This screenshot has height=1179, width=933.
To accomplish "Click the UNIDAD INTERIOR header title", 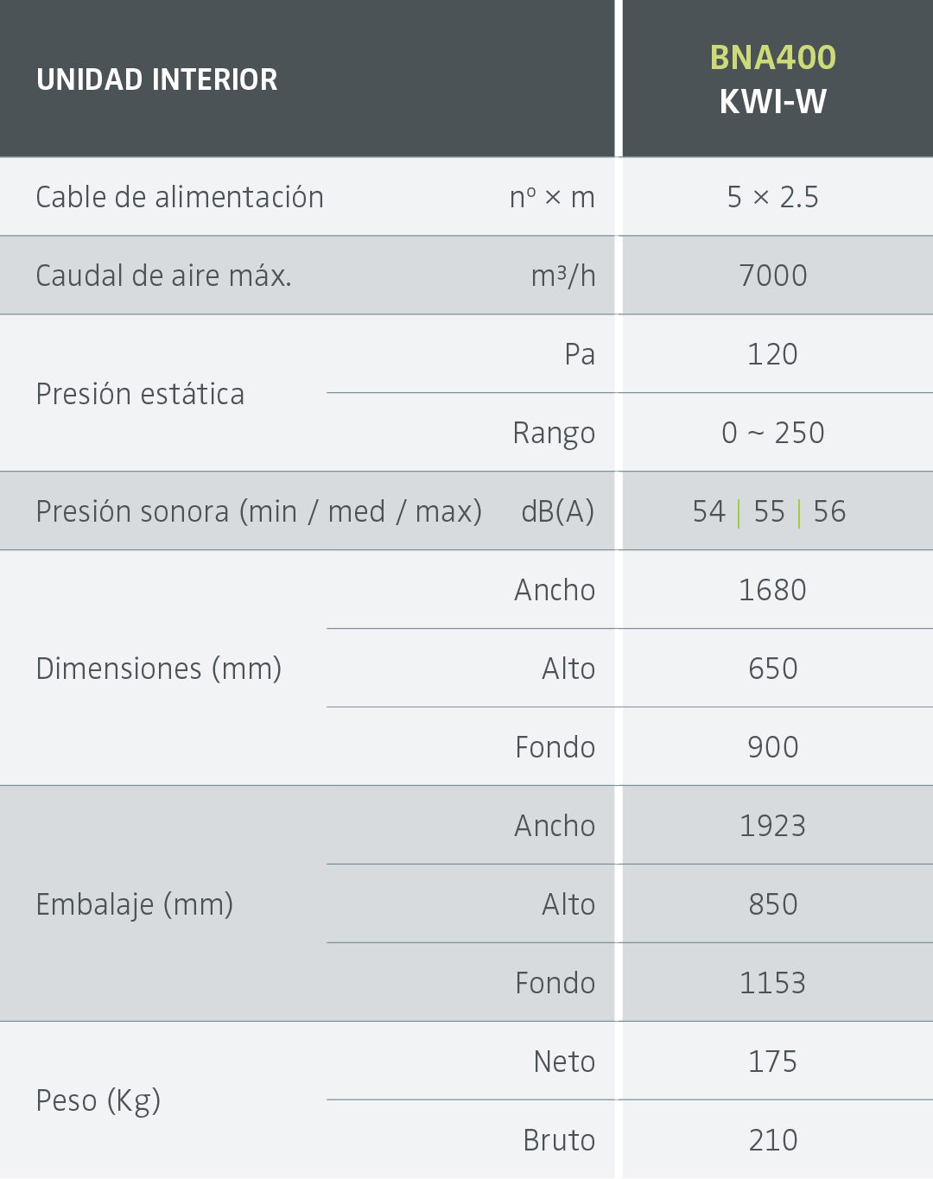I will (x=156, y=79).
